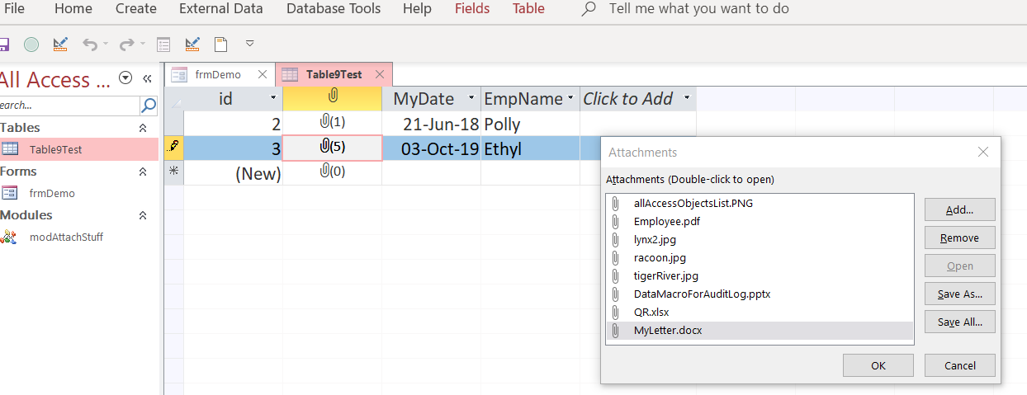Click the attachment column paperclip header
1027x395 pixels.
pyautogui.click(x=332, y=98)
